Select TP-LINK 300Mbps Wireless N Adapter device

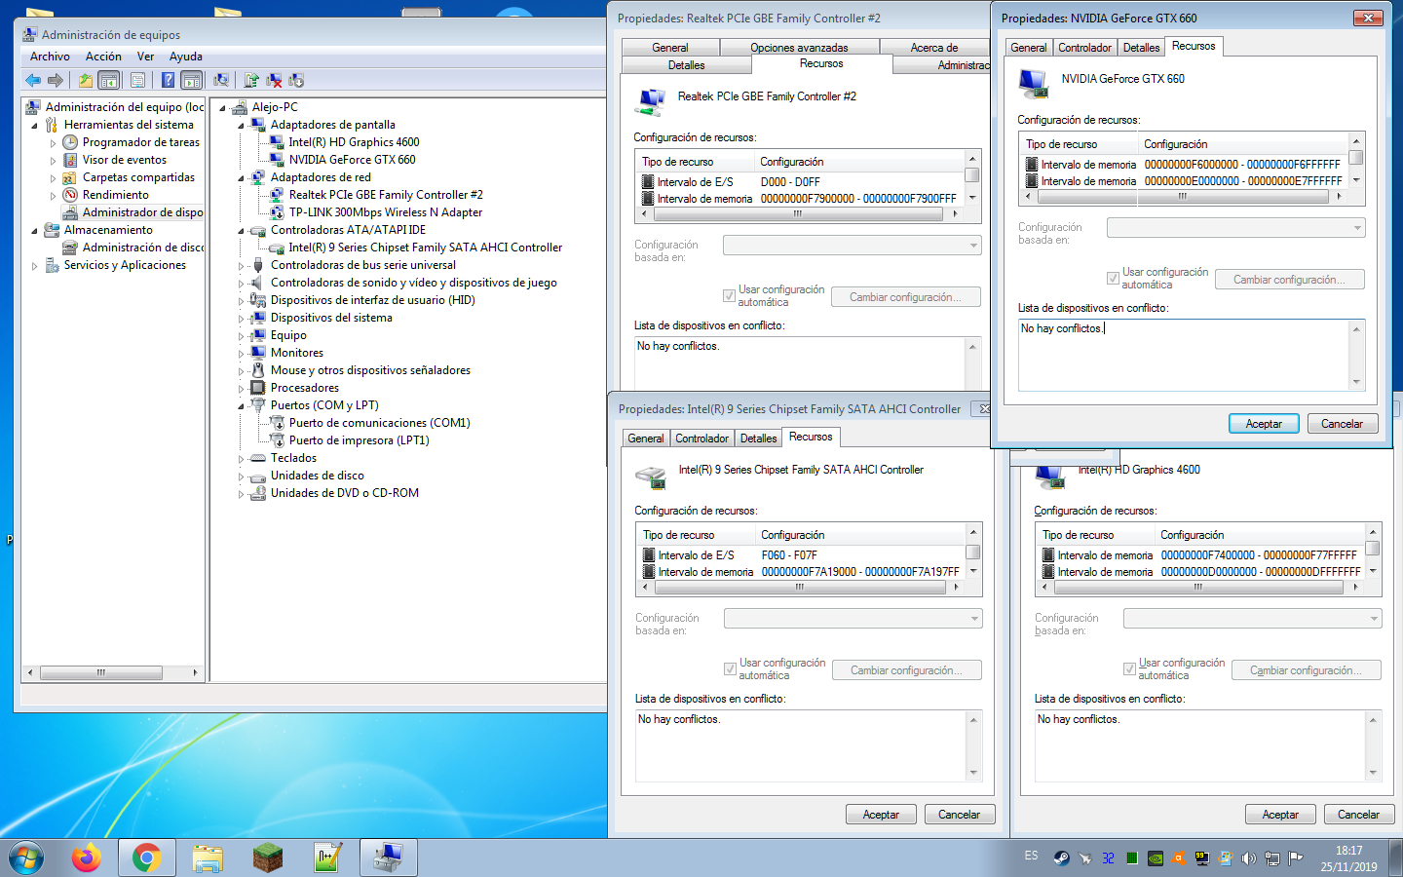[x=385, y=212]
